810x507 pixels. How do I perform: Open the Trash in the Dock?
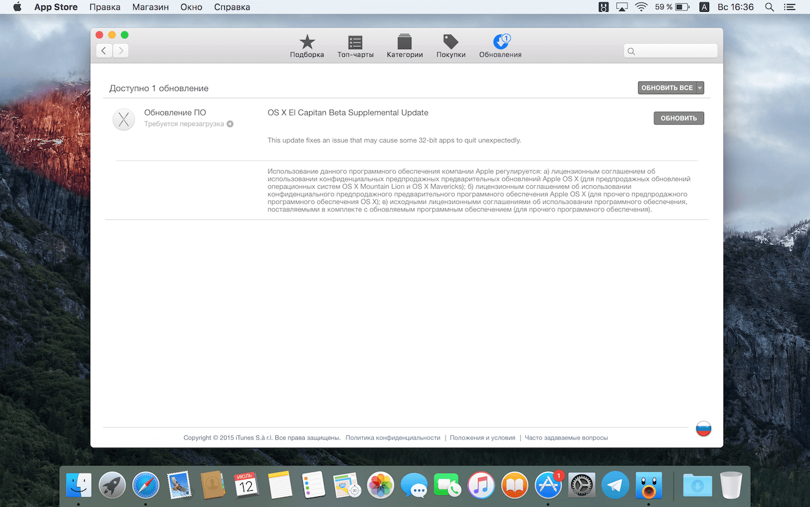(x=731, y=485)
